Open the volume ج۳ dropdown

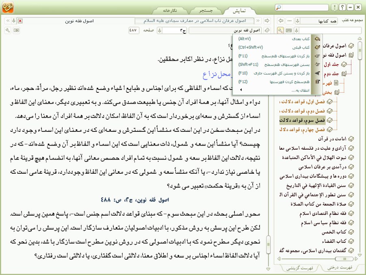160,31
